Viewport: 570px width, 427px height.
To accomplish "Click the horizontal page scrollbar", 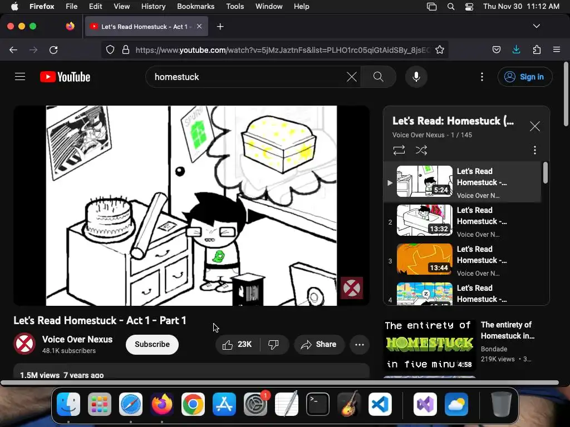I will [279, 383].
